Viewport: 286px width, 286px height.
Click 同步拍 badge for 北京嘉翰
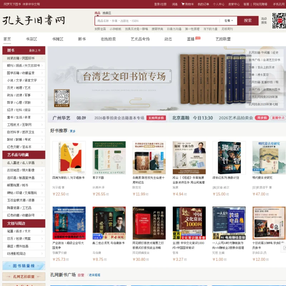point(262,118)
